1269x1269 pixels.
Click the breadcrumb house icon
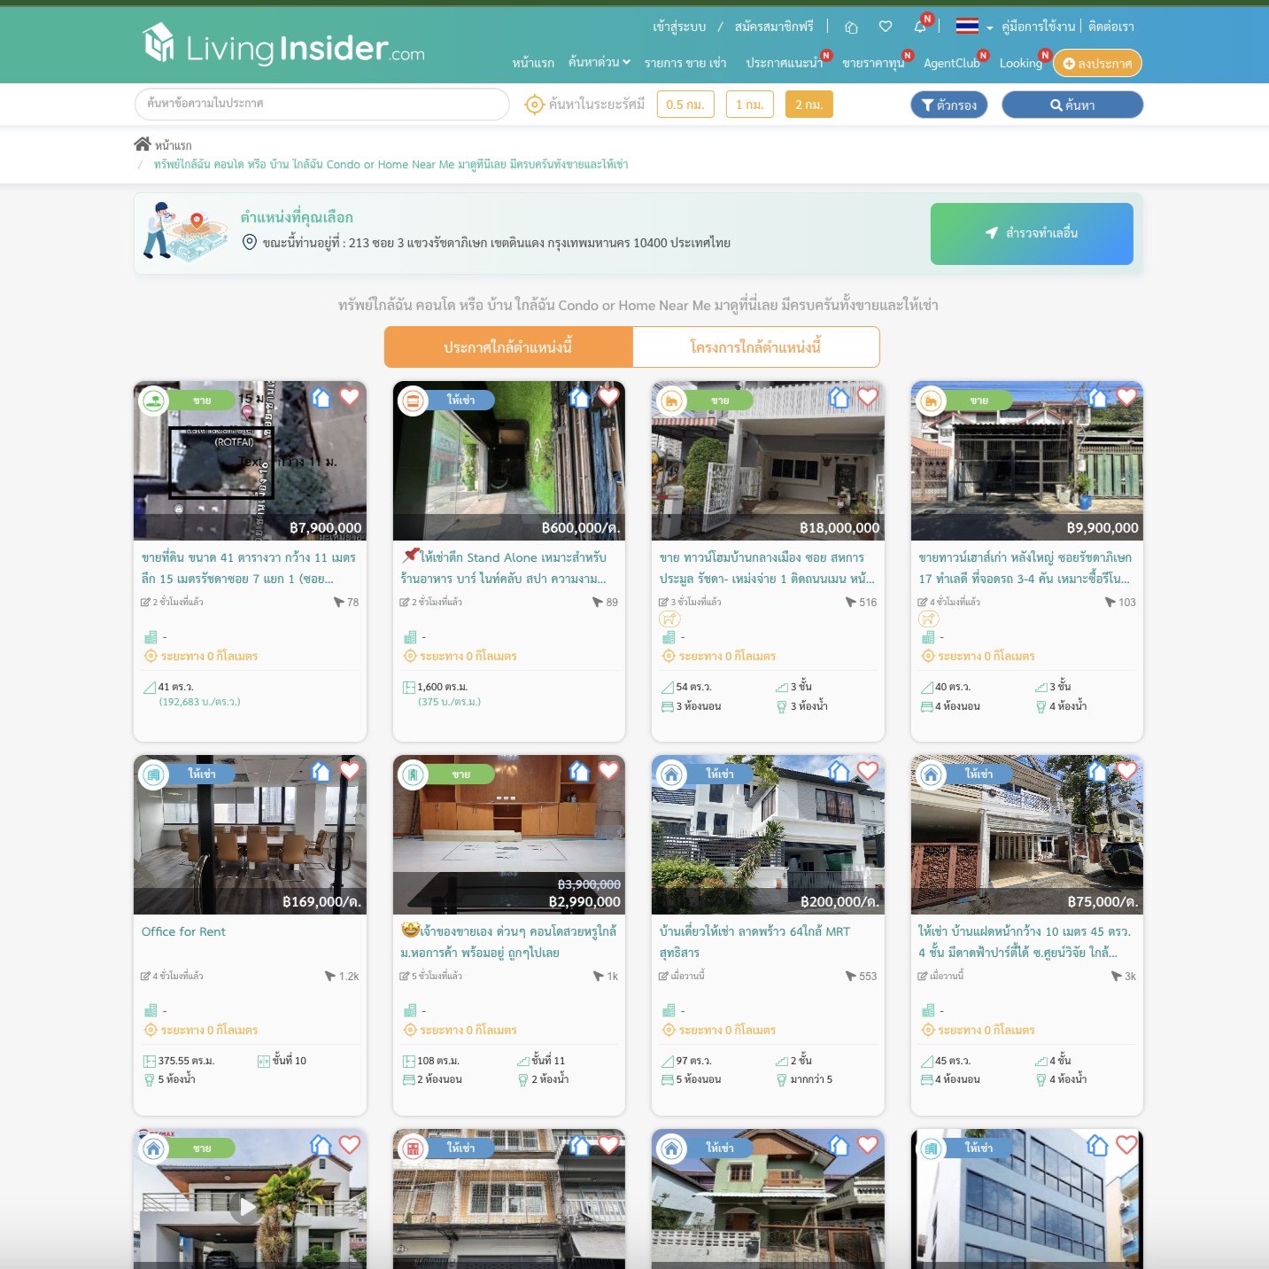pyautogui.click(x=142, y=144)
